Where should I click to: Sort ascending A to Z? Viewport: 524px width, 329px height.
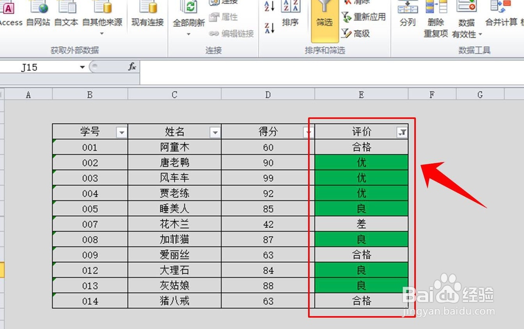[269, 6]
